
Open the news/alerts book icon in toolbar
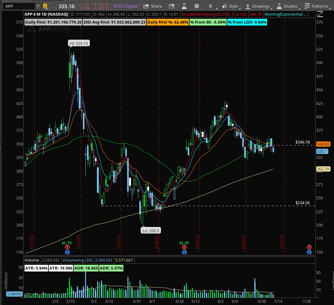point(172,6)
